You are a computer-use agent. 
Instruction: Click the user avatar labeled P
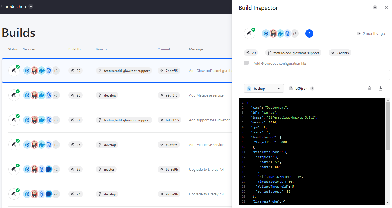click(x=309, y=33)
